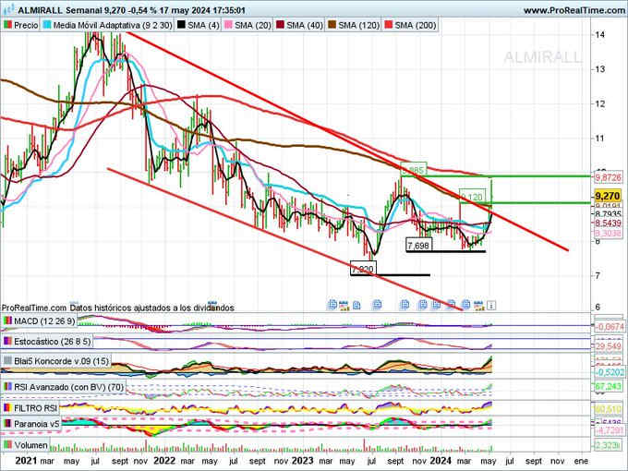The height and width of the screenshot is (471, 628).
Task: Click the 2022 year label on time axis
Action: click(x=164, y=461)
